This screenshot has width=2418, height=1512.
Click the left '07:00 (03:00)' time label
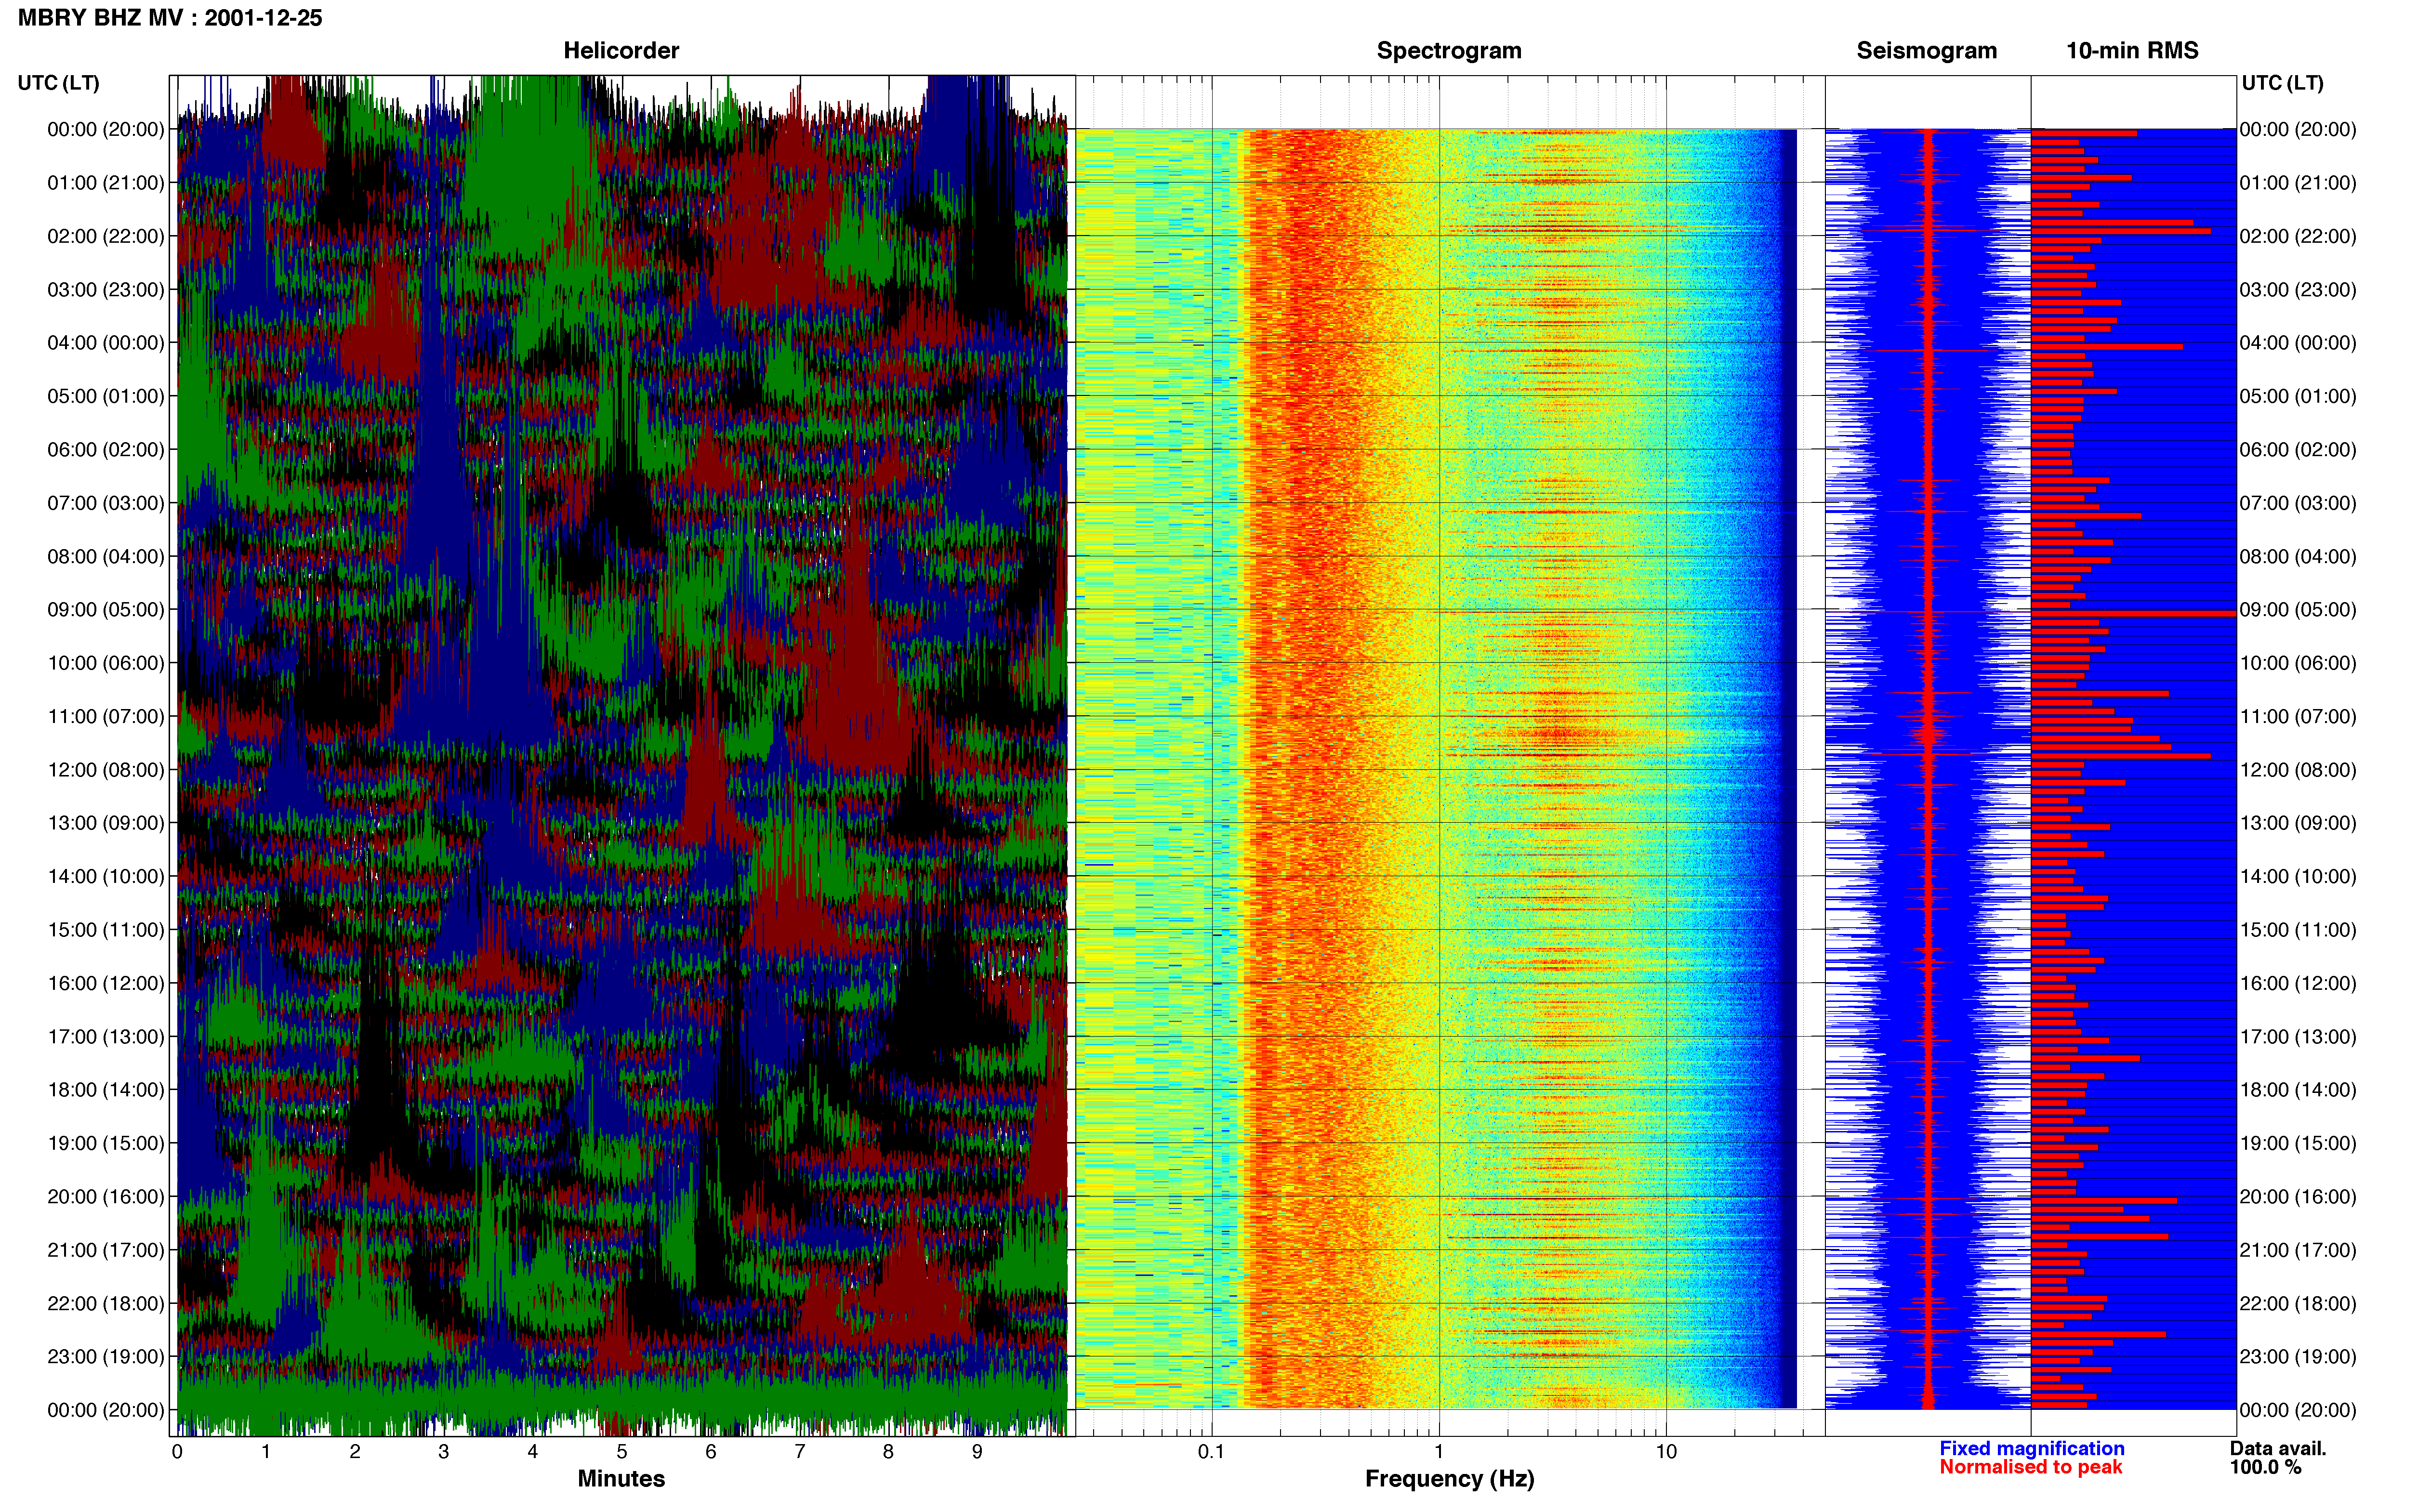pos(106,503)
